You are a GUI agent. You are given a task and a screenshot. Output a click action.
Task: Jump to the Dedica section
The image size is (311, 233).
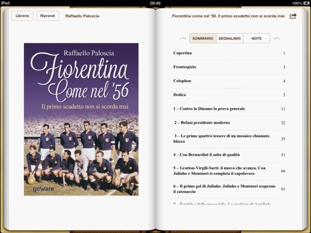(229, 95)
